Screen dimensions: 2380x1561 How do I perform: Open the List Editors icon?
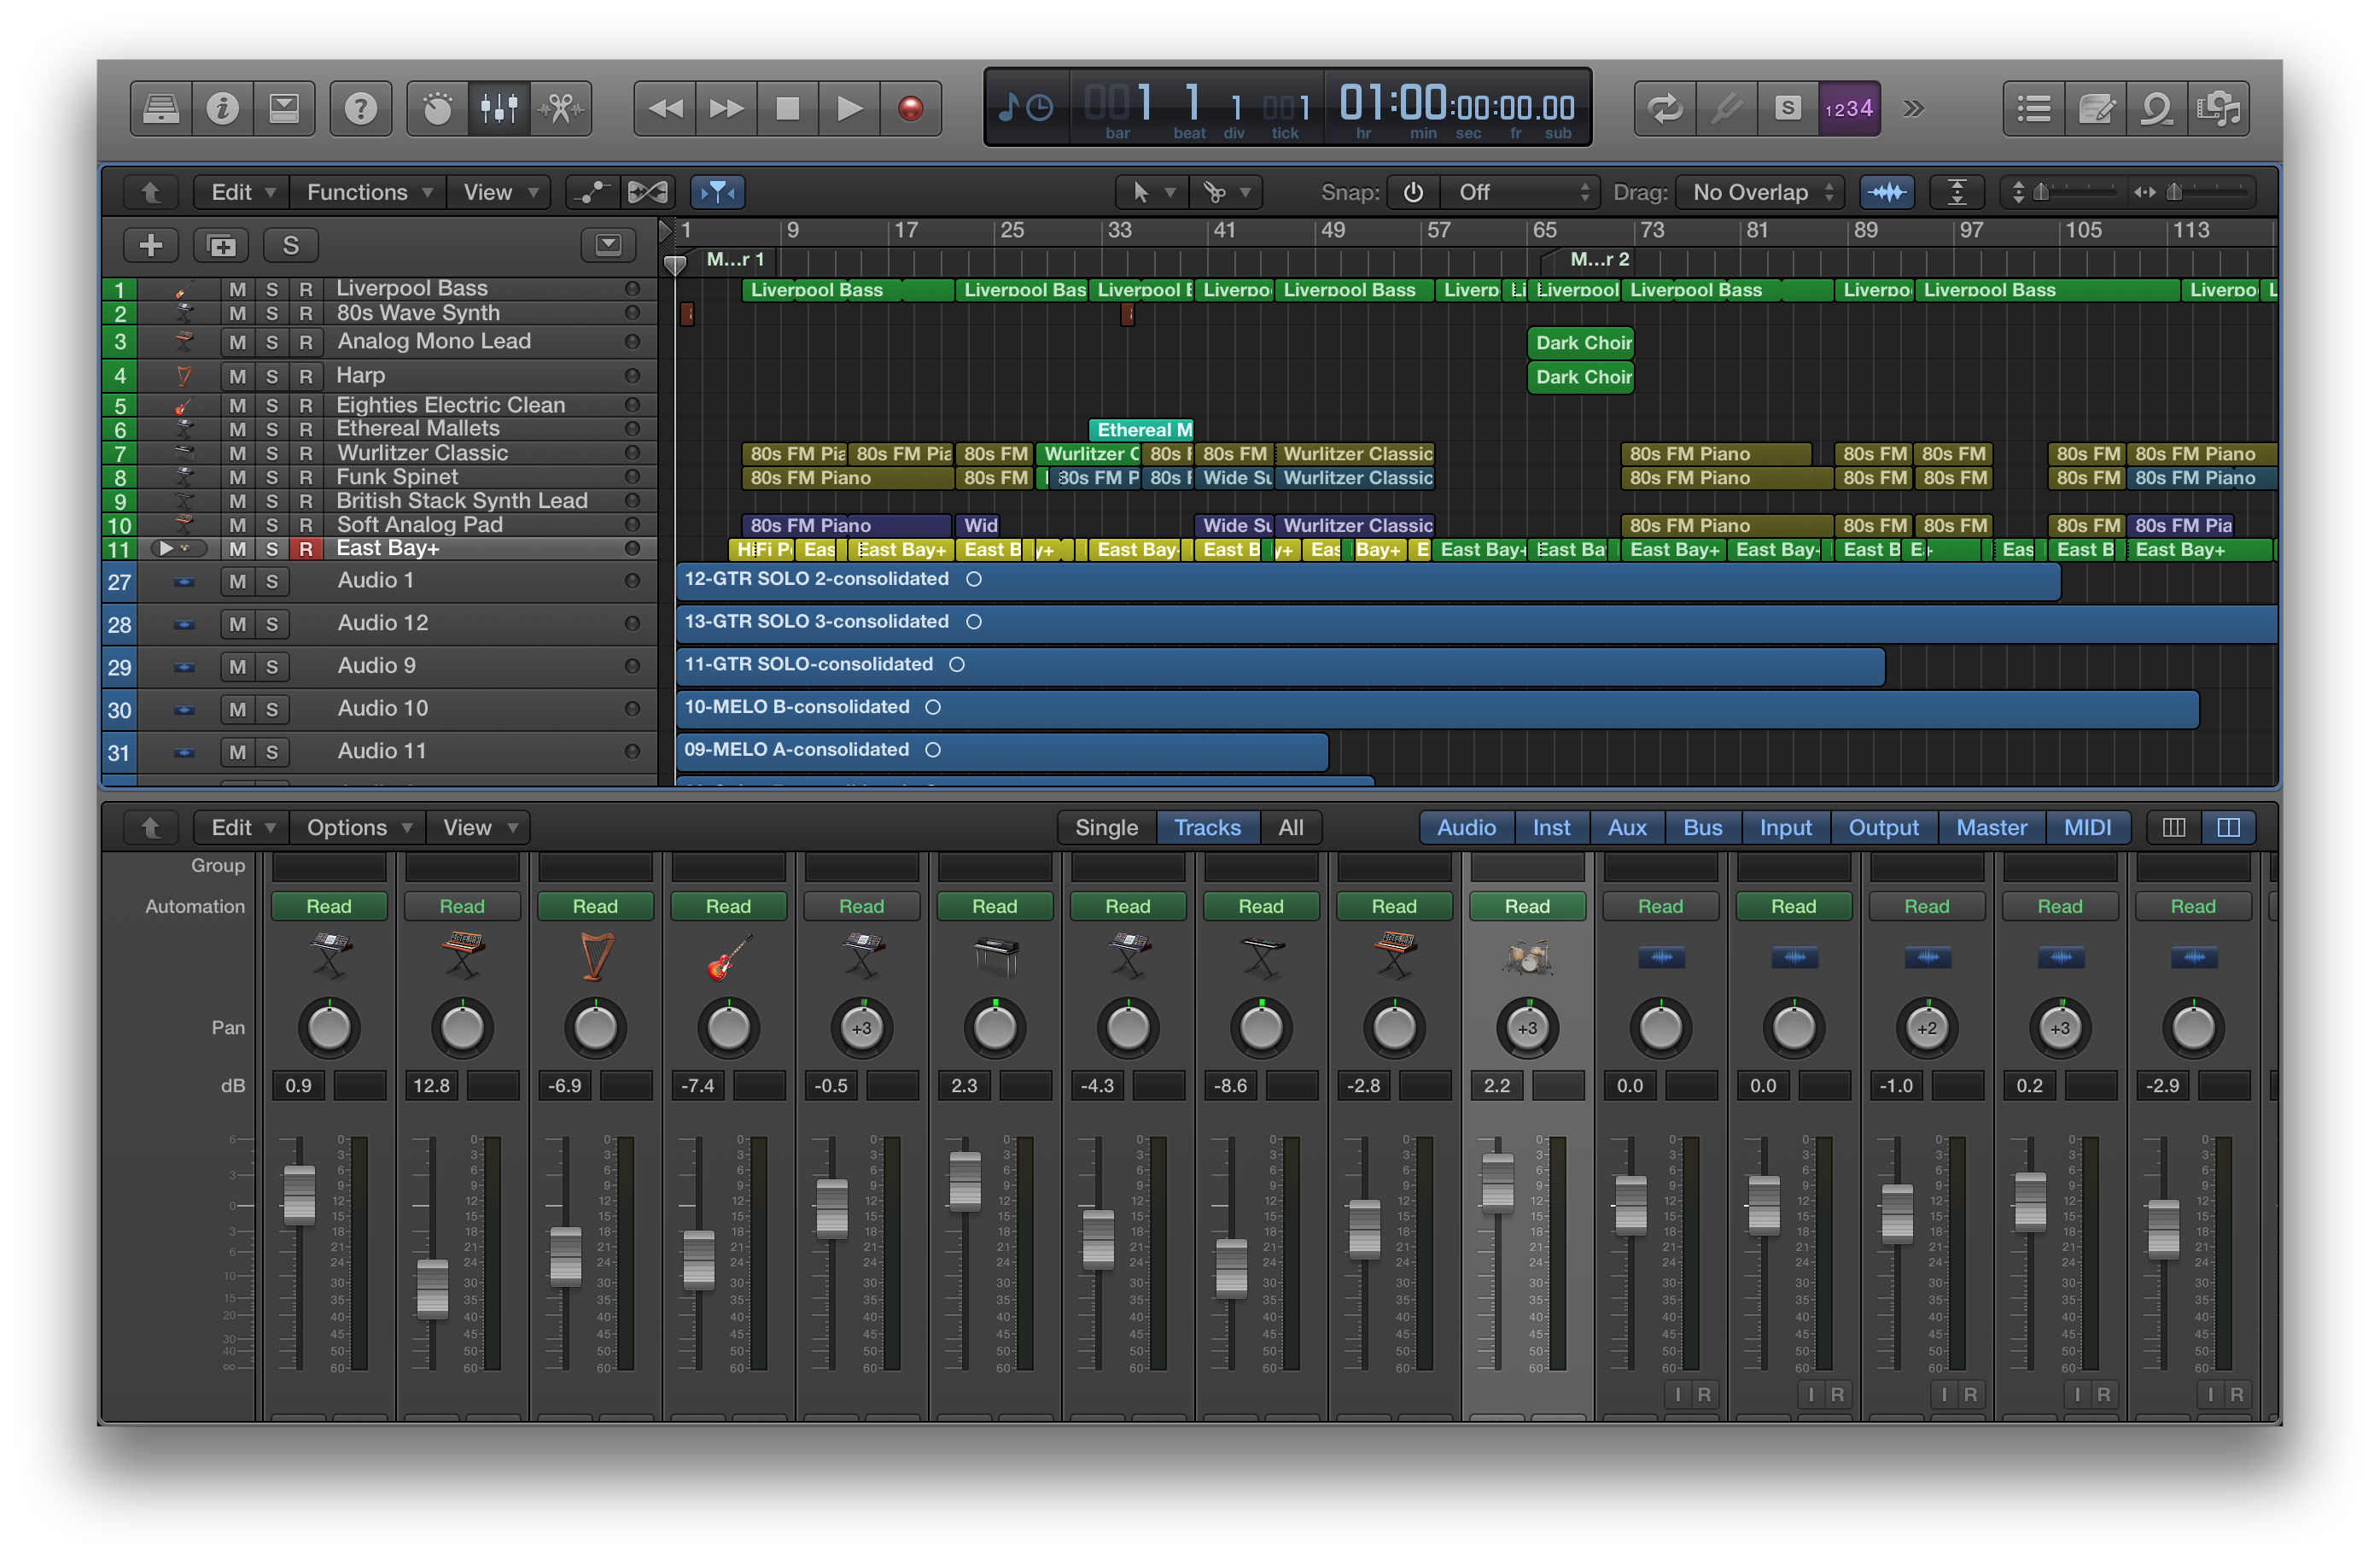click(x=2034, y=108)
